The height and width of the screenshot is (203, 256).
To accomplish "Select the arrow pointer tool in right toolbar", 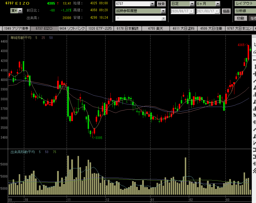I will [x=255, y=45].
